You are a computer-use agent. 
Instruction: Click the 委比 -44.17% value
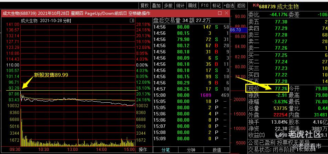[278, 15]
